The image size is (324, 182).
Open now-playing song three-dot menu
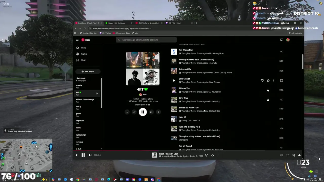(x=218, y=155)
